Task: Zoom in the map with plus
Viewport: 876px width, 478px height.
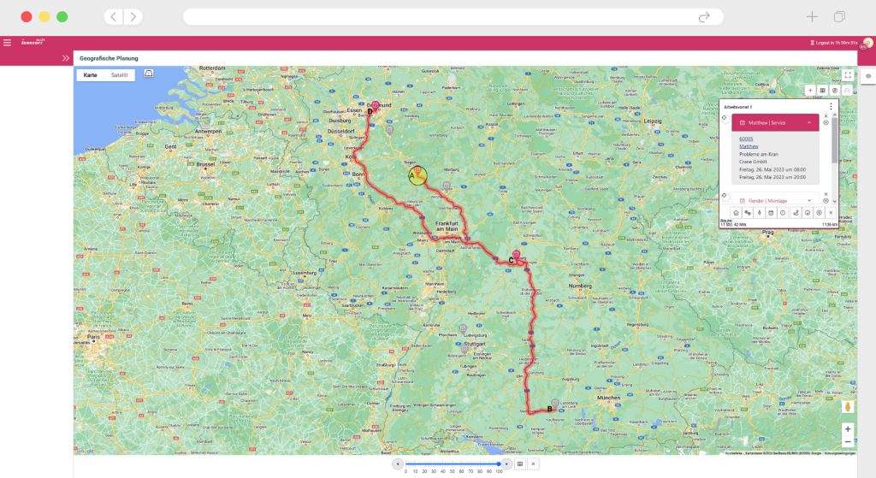Action: (848, 429)
